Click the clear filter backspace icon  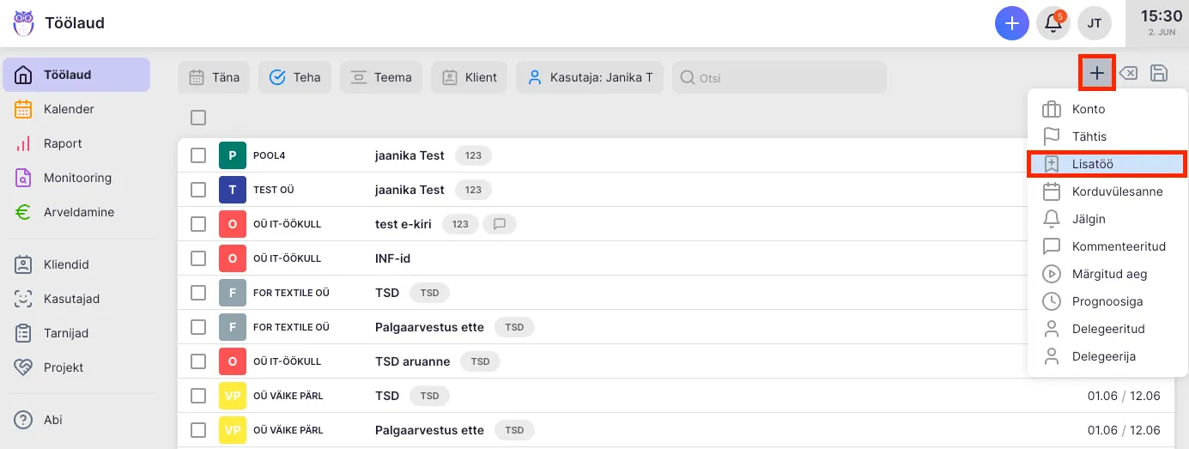coord(1128,74)
